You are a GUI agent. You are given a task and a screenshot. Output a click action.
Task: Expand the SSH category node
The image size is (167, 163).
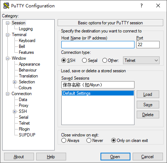tap(14, 111)
